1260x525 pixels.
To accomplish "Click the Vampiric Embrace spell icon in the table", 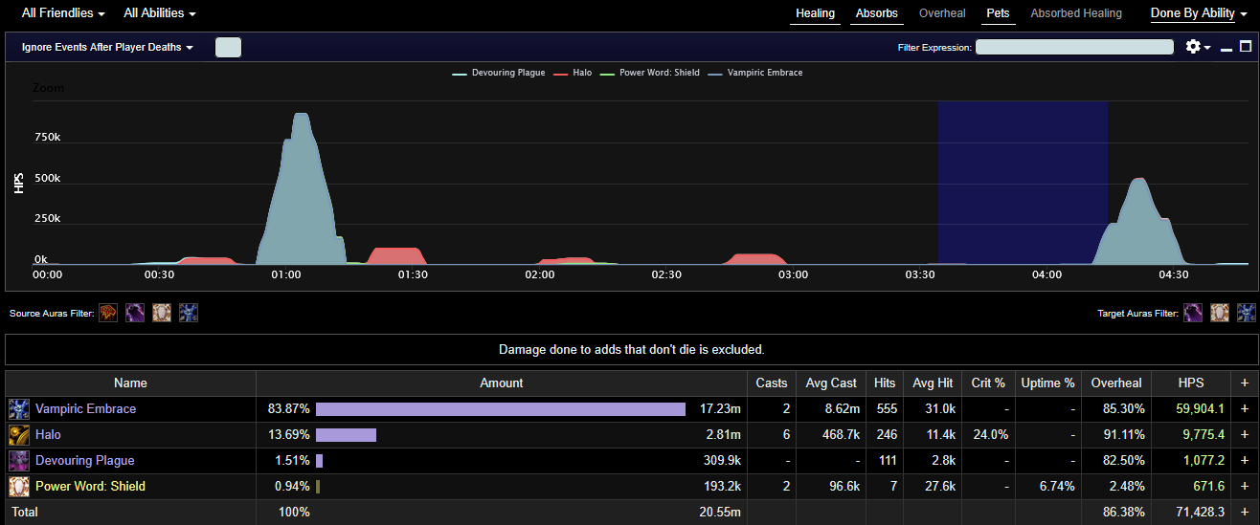I will [18, 409].
